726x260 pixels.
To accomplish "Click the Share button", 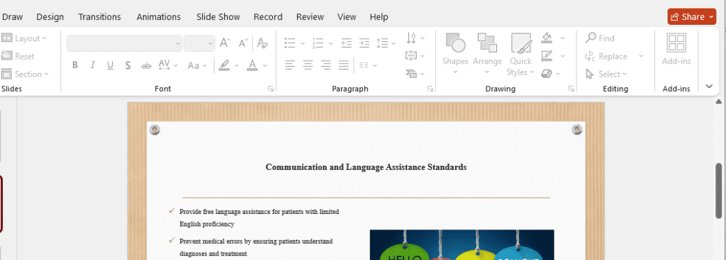I will [x=692, y=17].
